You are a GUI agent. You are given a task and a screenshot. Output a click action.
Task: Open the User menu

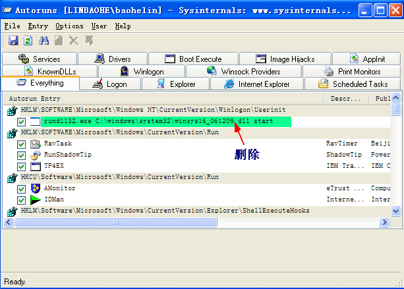[x=99, y=26]
